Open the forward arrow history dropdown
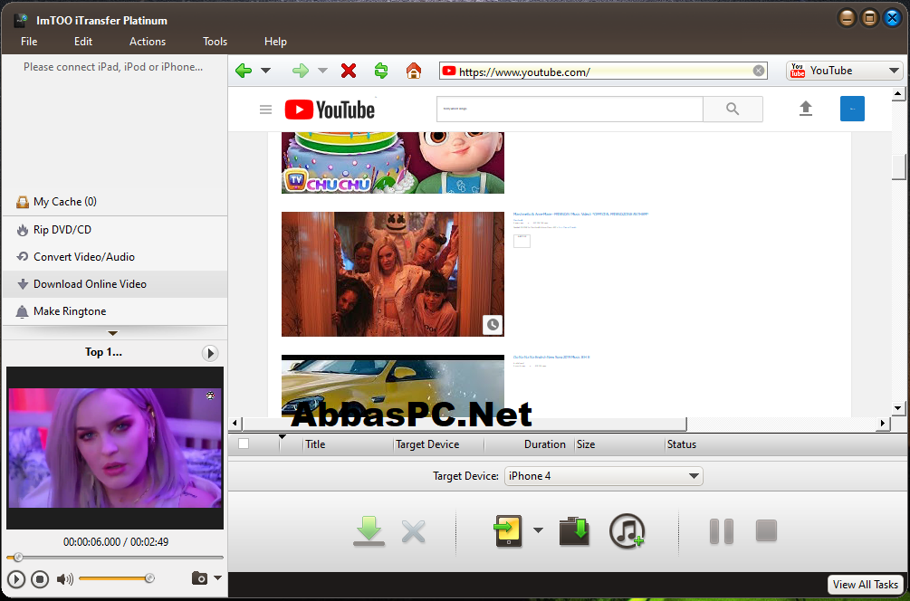 [322, 71]
